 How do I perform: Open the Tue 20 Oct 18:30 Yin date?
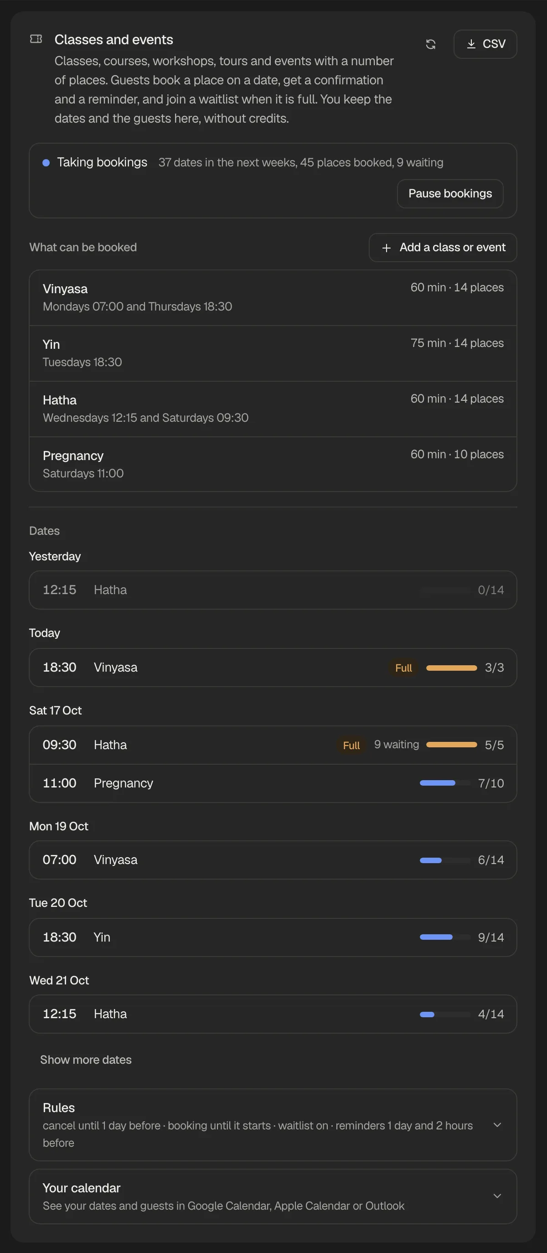point(273,937)
